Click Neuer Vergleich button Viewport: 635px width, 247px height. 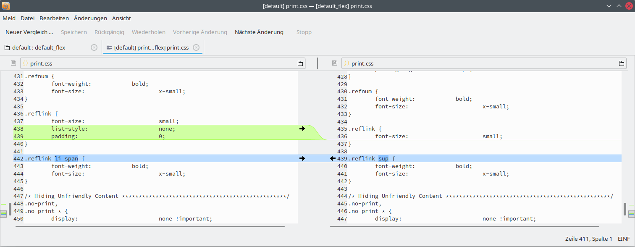click(x=29, y=32)
